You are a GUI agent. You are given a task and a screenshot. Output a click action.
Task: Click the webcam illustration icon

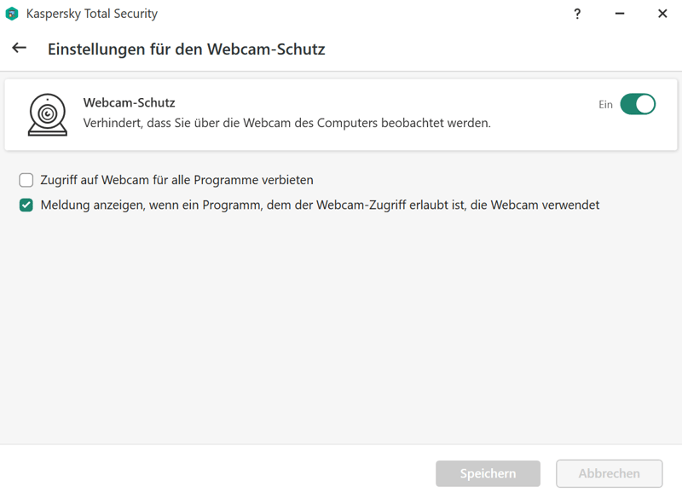point(47,114)
